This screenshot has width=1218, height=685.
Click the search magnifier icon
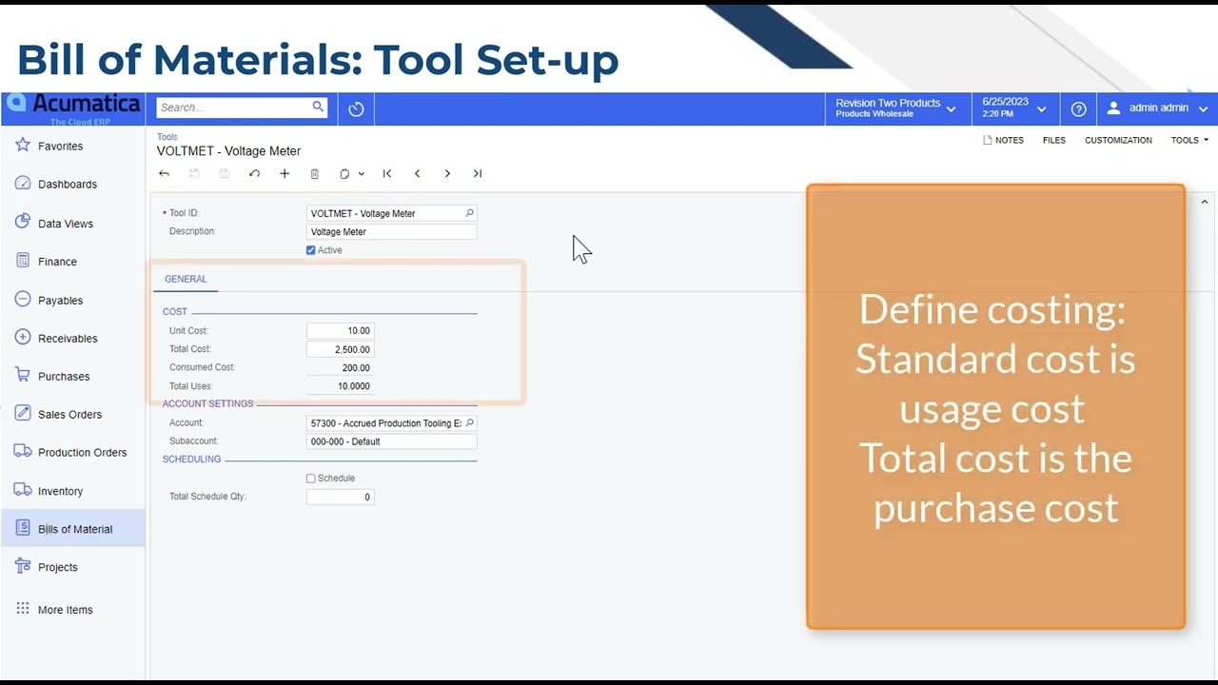tap(318, 108)
